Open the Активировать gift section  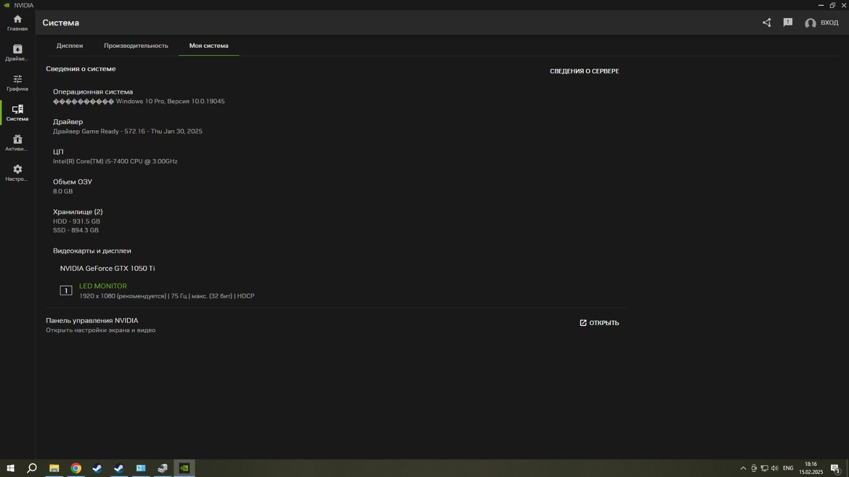point(18,143)
